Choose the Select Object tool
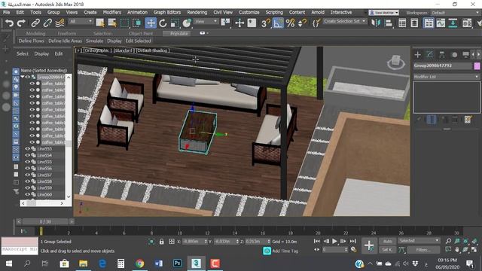The height and width of the screenshot is (271, 482). 100,23
